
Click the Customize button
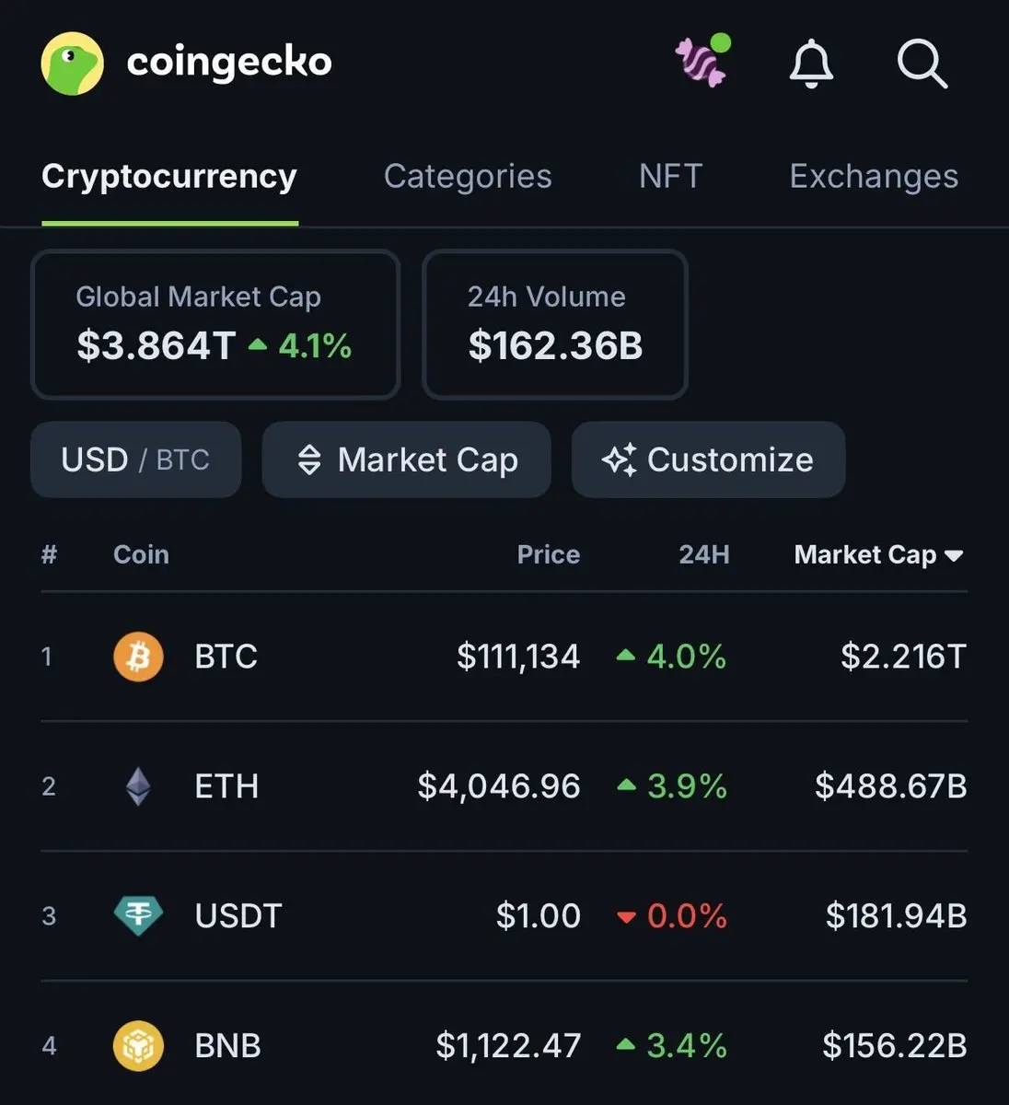[708, 459]
